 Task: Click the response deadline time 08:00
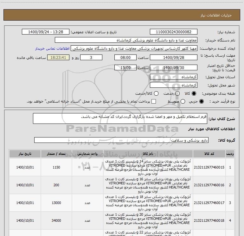coord(125,57)
